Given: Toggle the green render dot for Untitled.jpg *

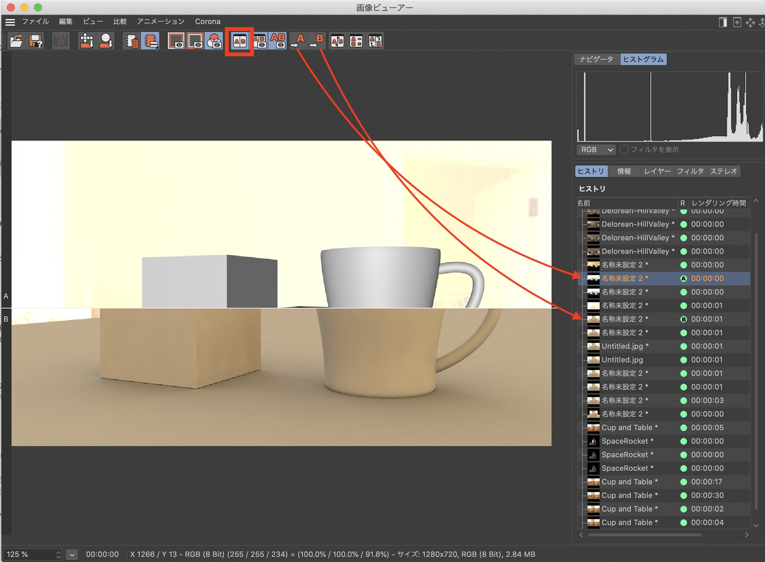Looking at the screenshot, I should (x=684, y=346).
